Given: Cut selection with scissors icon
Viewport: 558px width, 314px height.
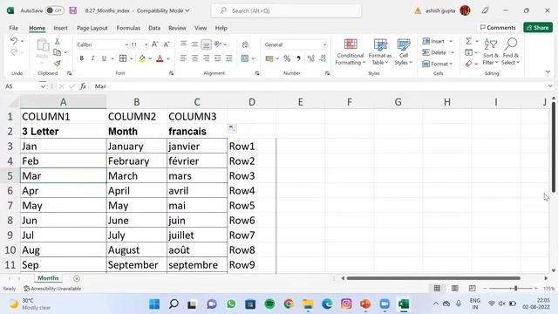Looking at the screenshot, I should tap(57, 42).
